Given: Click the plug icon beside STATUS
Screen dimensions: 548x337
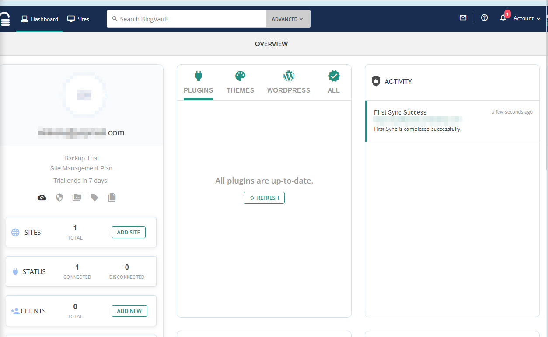Looking at the screenshot, I should click(15, 272).
